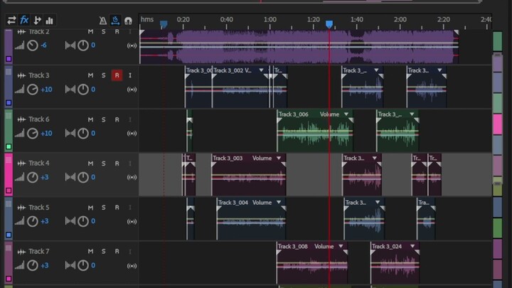Show the EQ bars view icon
This screenshot has height=288, width=512.
(x=50, y=21)
